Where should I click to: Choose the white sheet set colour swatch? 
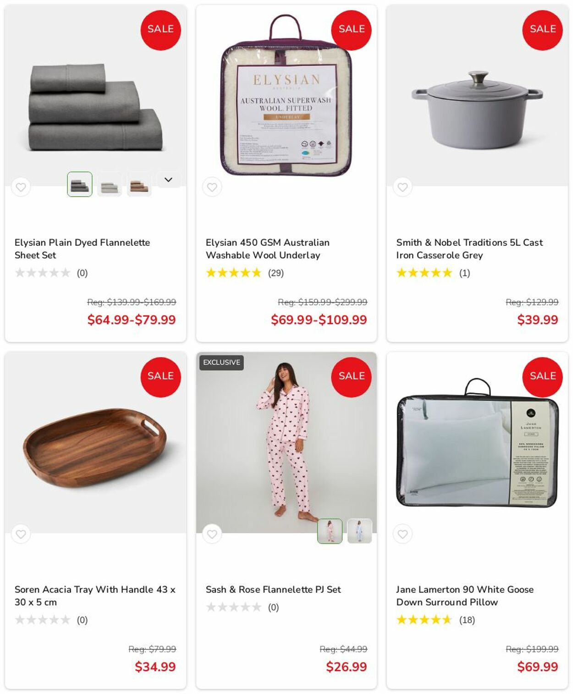110,184
